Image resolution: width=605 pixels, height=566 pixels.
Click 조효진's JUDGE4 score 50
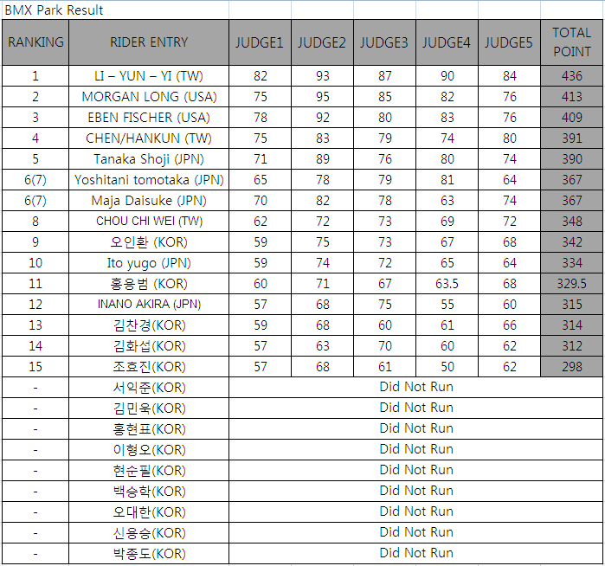447,367
